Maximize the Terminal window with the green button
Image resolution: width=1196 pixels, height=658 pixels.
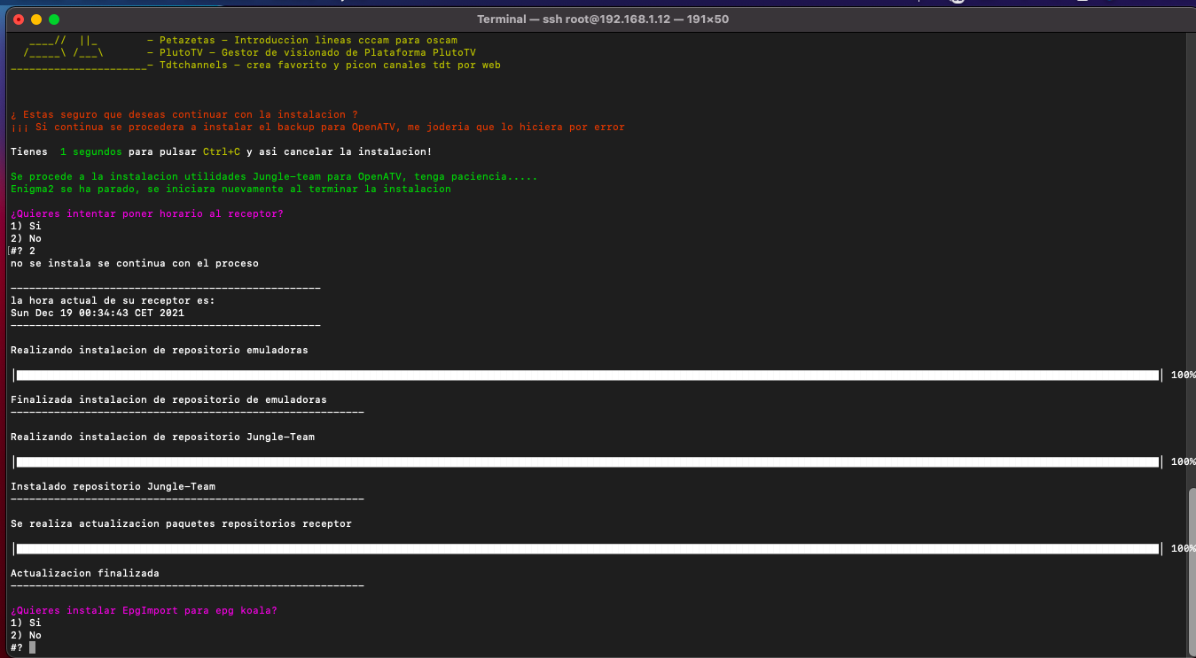[54, 19]
